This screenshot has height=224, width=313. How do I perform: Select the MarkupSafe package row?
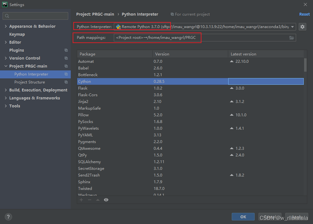190,108
